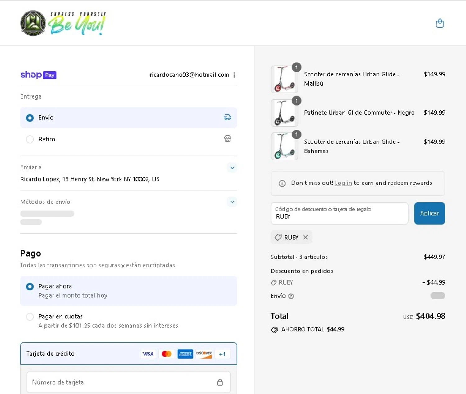This screenshot has height=394, width=466.
Task: Click the Scooter de cercanías Urban Glide - Bahamas name
Action: point(352,146)
